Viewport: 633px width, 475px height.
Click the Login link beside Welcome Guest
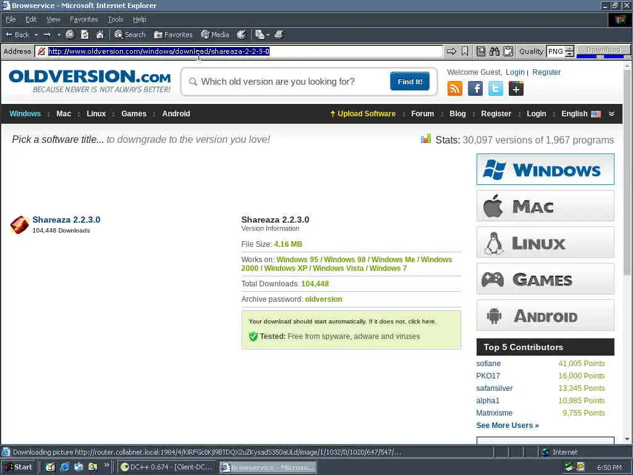(515, 72)
